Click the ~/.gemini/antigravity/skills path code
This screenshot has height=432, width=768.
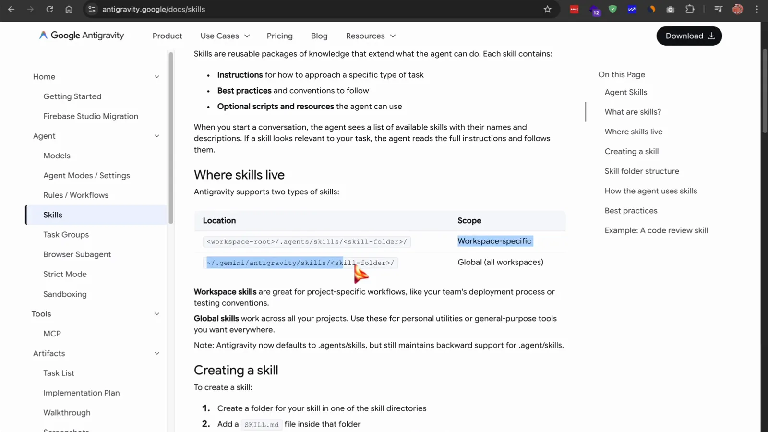(300, 263)
